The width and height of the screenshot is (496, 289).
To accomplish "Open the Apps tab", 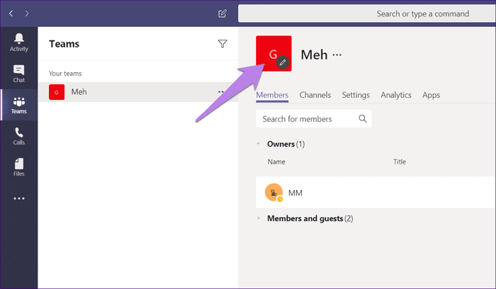I will (x=431, y=95).
